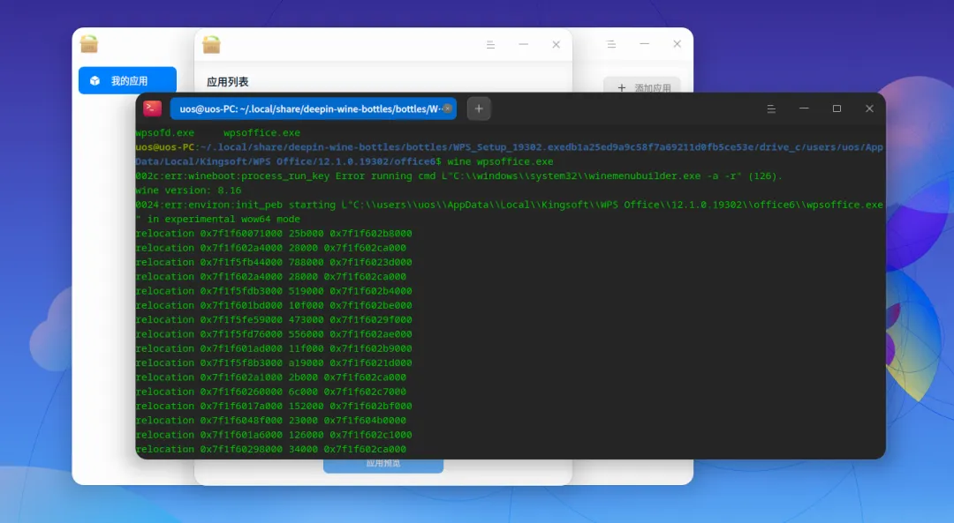Close the window containing 添加应用
954x523 pixels.
coord(678,44)
